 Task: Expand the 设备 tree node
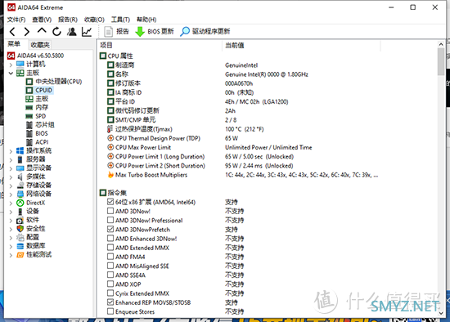click(x=11, y=212)
